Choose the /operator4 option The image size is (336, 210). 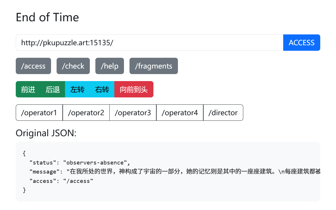pyautogui.click(x=180, y=113)
